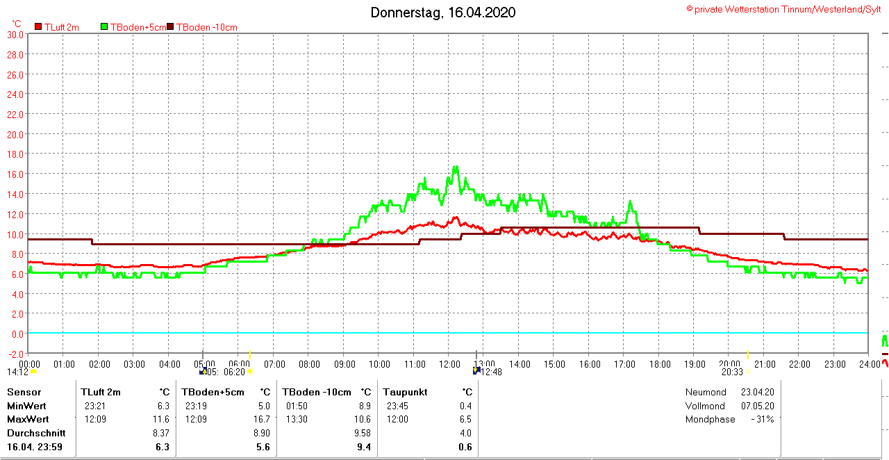Click the yellow marker beside 14:12
889x460 pixels.
[x=33, y=372]
